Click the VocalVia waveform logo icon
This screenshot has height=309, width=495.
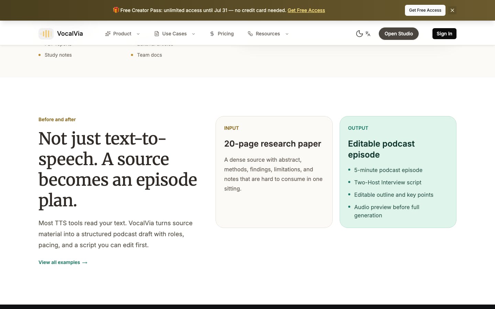click(x=46, y=34)
